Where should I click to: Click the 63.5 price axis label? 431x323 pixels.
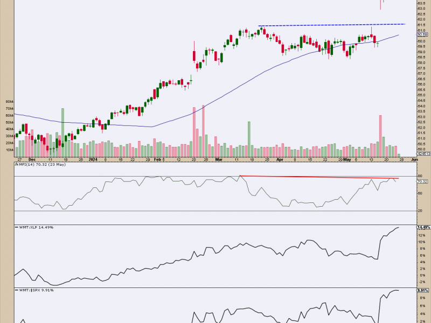click(422, 3)
